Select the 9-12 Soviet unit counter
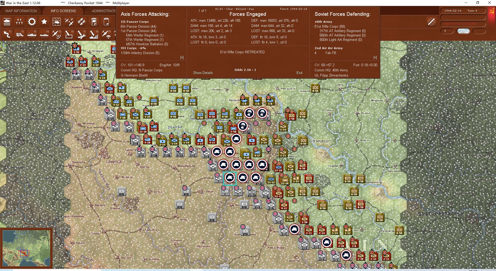 point(284,205)
